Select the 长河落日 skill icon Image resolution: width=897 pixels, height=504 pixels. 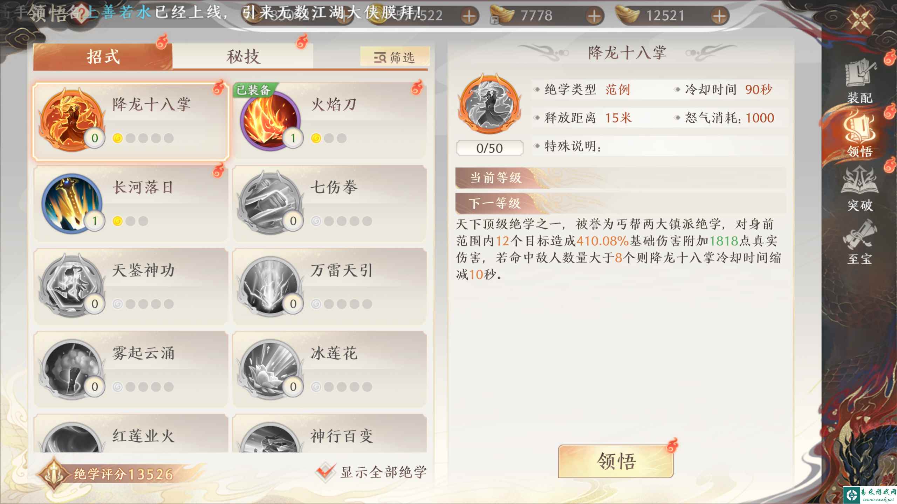[72, 204]
